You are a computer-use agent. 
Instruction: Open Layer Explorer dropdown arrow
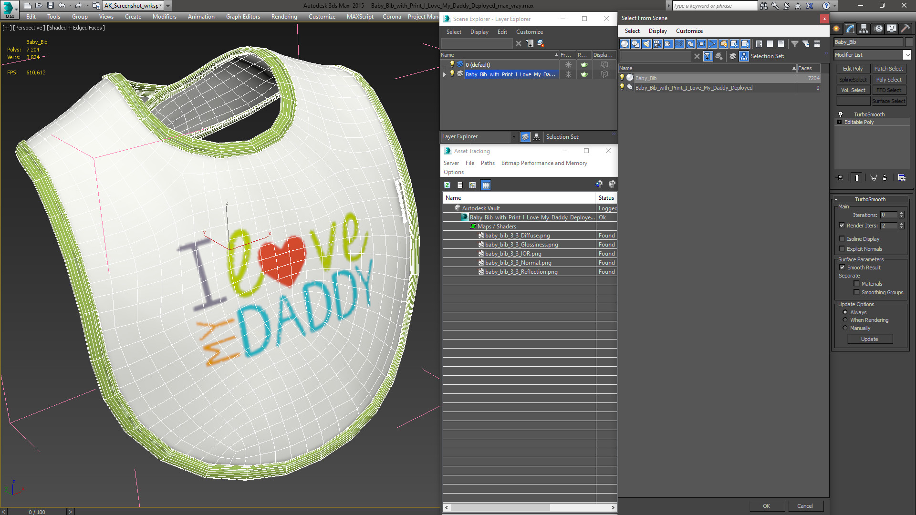(514, 137)
